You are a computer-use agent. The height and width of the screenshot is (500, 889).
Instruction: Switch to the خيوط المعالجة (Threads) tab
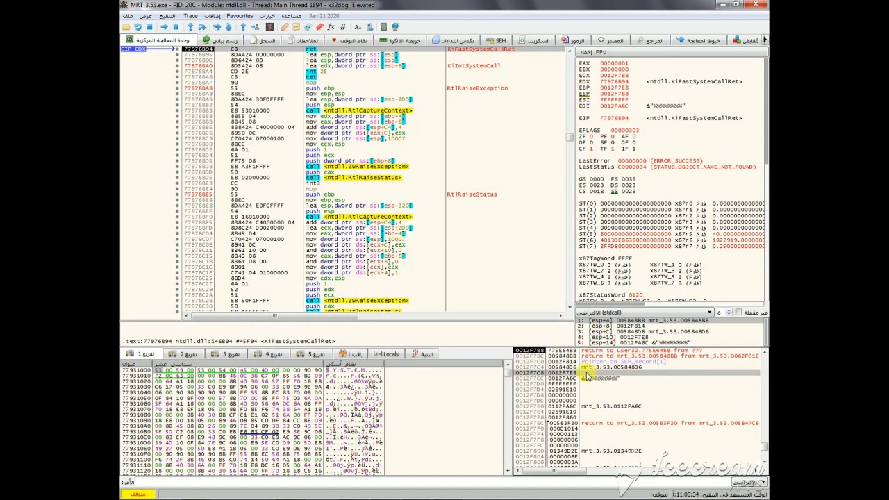pos(699,40)
